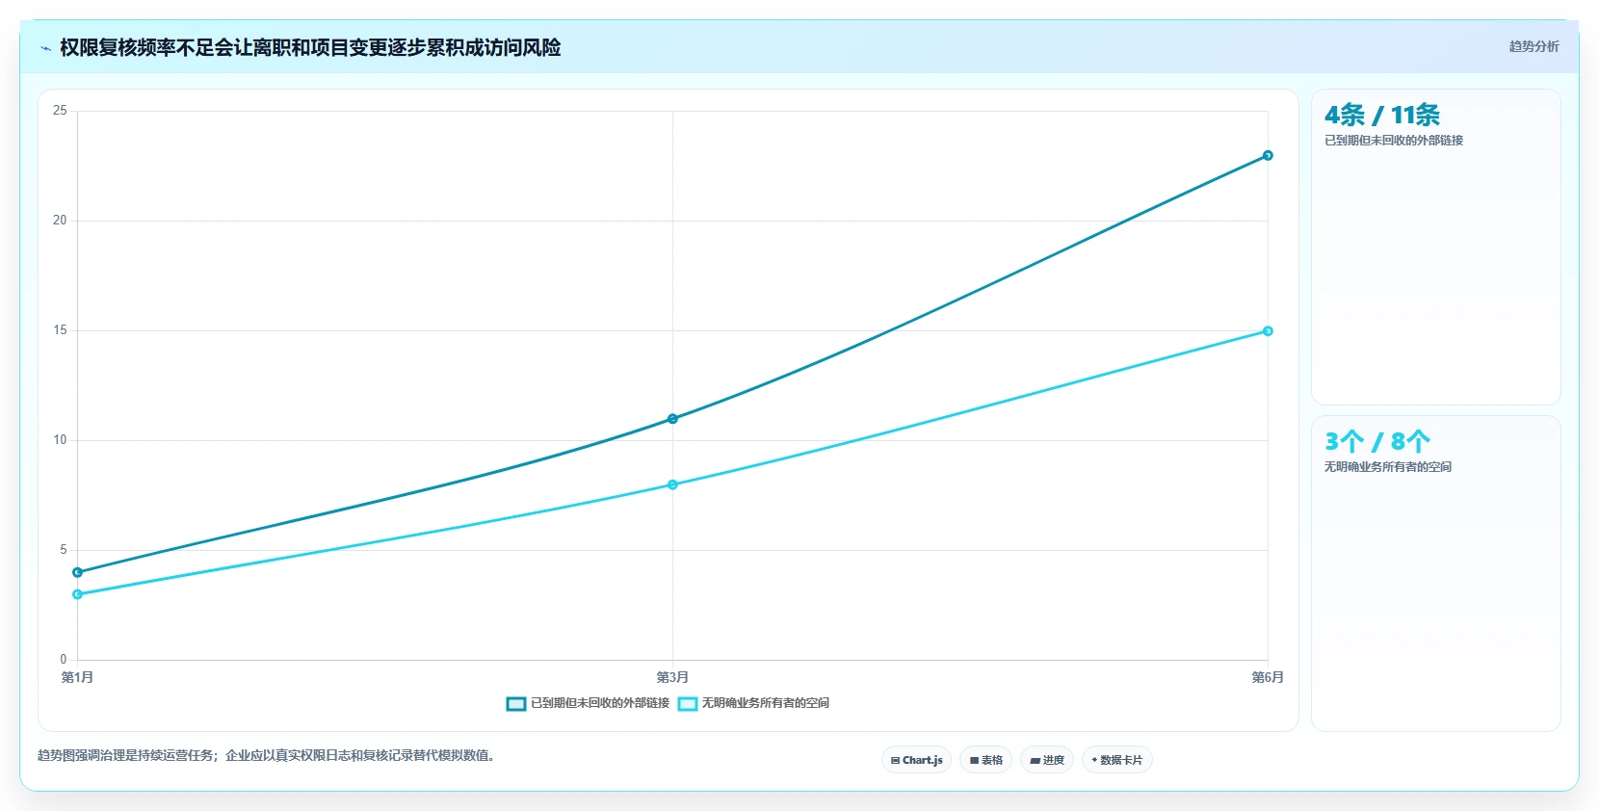Click the 5 y-axis label

(64, 550)
